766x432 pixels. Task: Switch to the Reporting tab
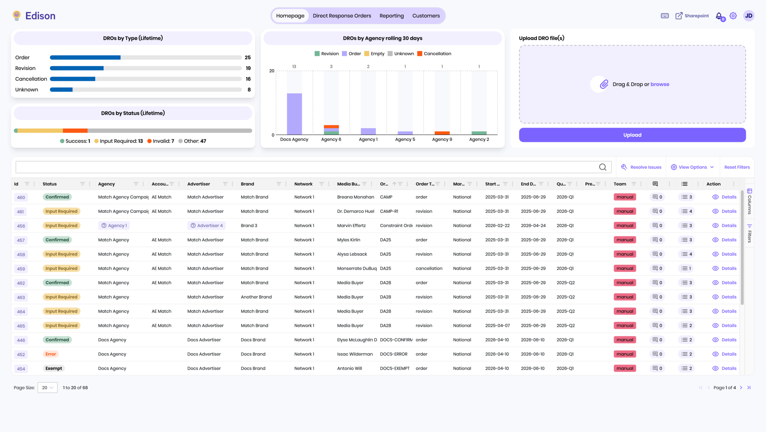coord(391,16)
